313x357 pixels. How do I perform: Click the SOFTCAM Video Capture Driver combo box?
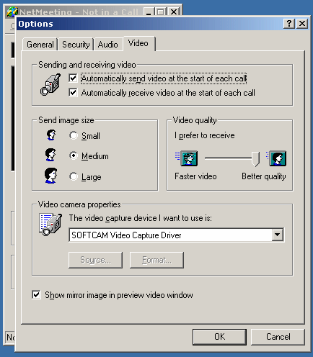tap(176, 235)
